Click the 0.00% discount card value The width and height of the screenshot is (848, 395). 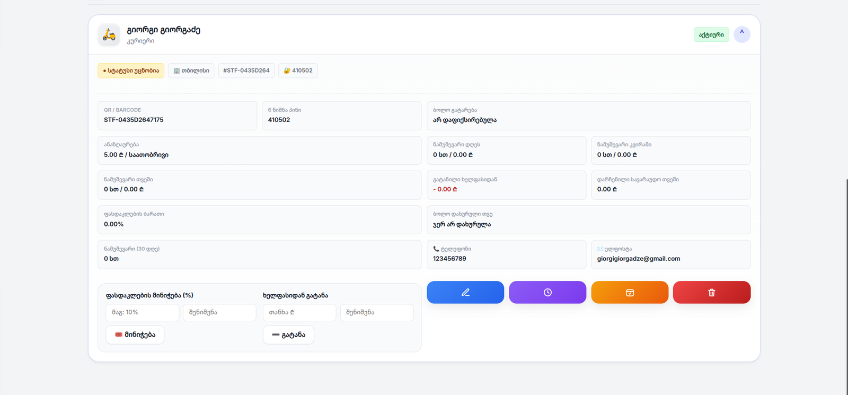coord(114,224)
